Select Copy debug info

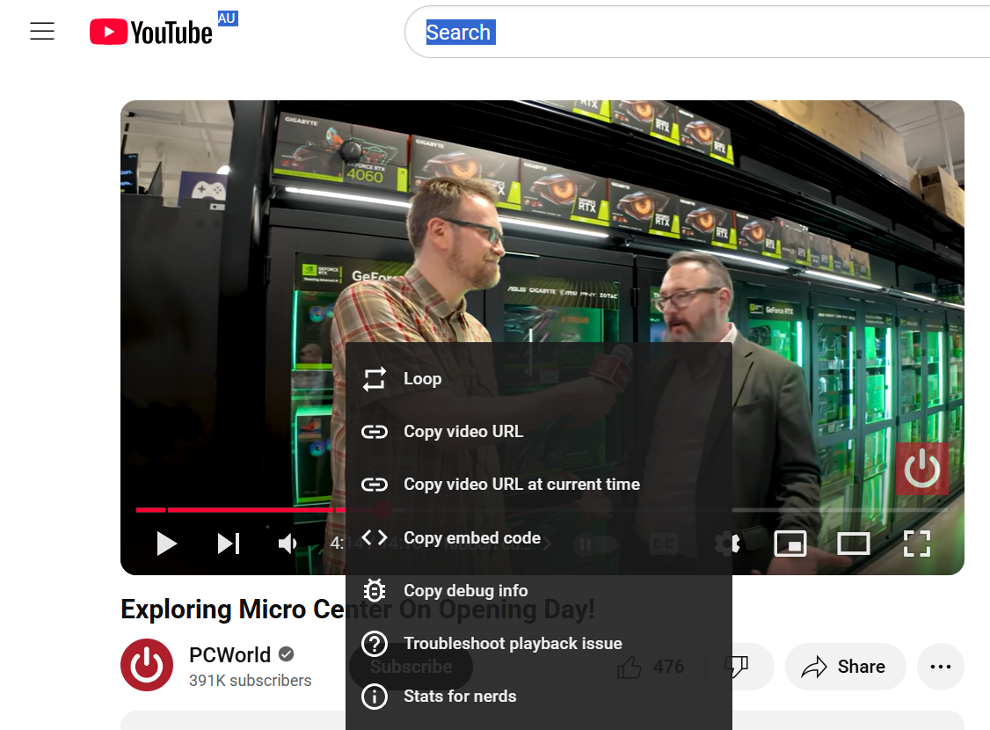tap(539, 590)
